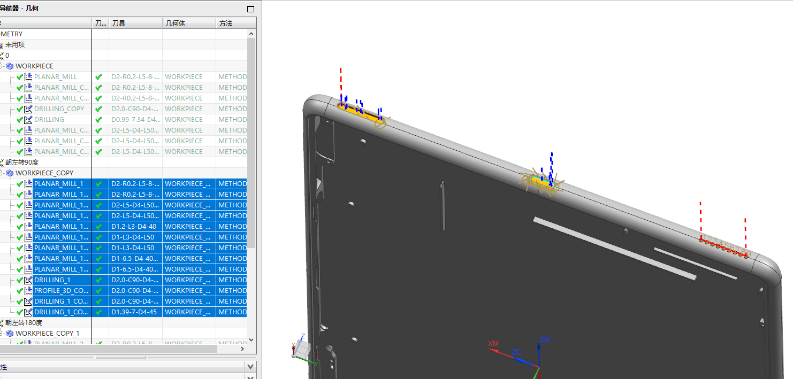Viewport: 793px width, 379px height.
Task: Click the drill operation icon of DRILLING_1
Action: click(x=28, y=280)
